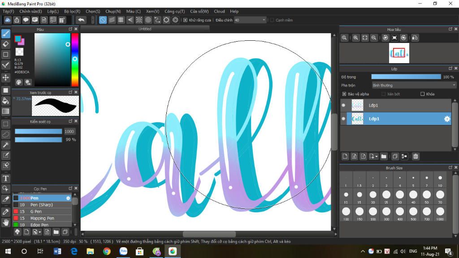
Task: Select the Dot tool with checkmark brush icon
Action: click(x=5, y=64)
